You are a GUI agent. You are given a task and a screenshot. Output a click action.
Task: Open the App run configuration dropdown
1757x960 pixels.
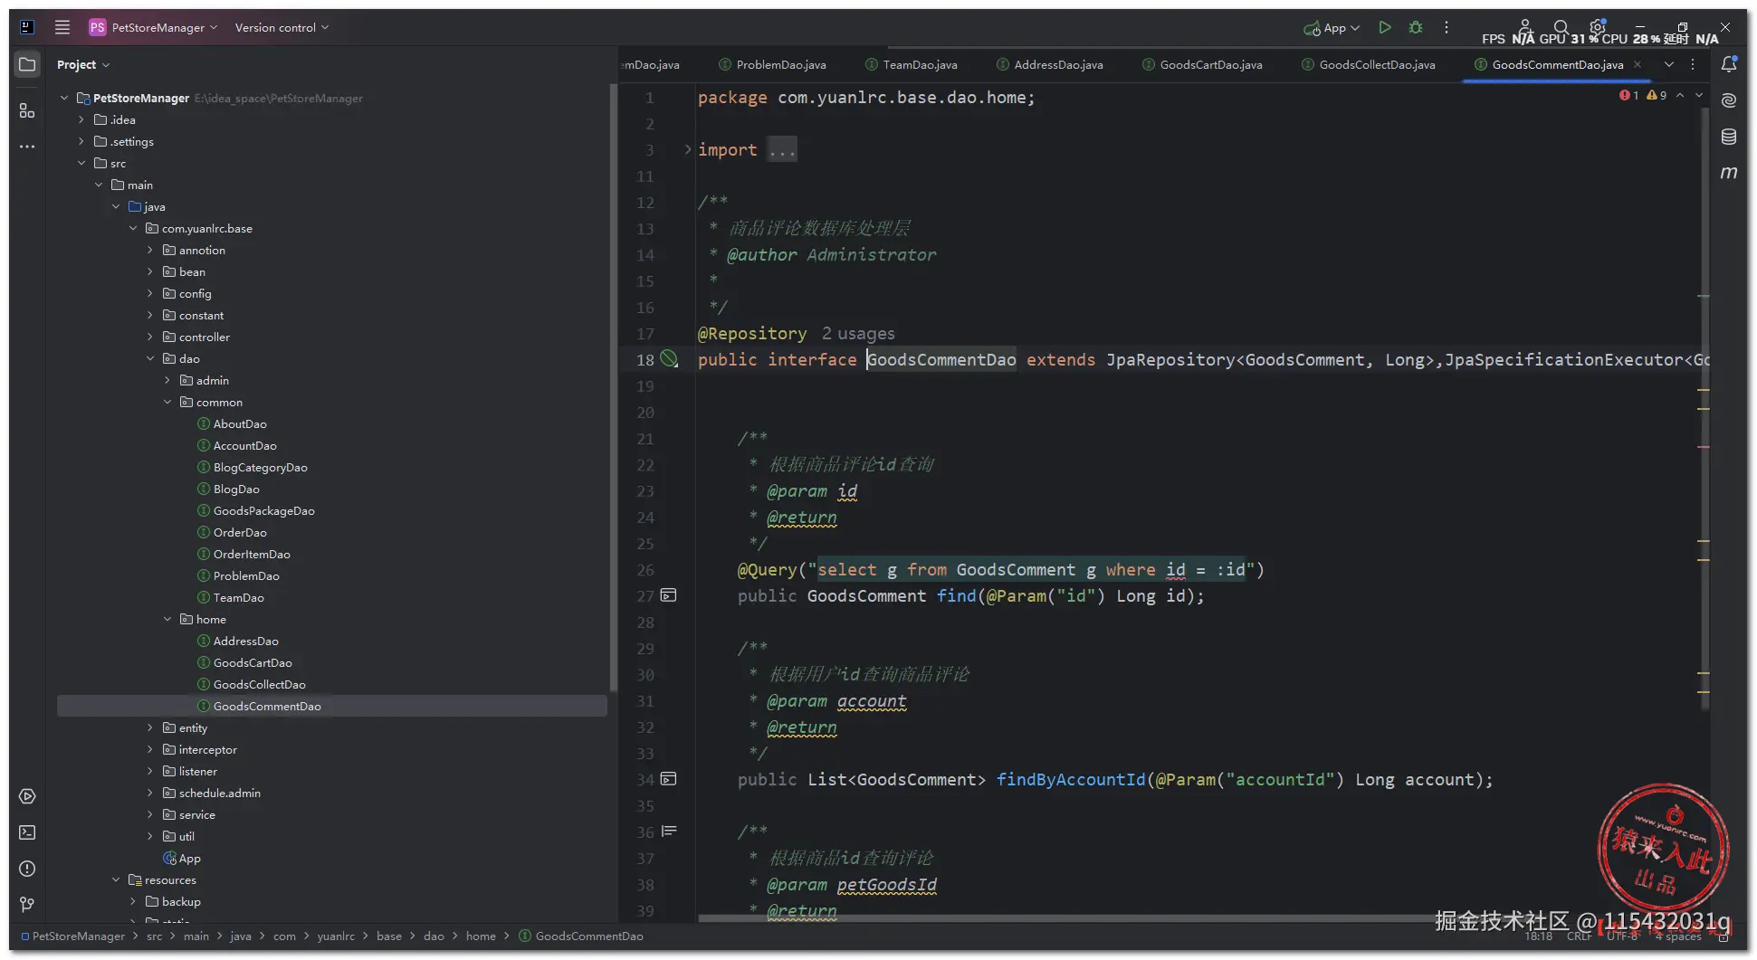1332,27
